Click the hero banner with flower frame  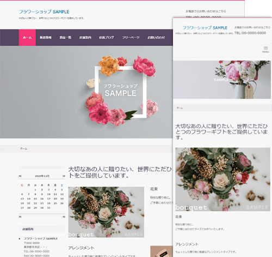(x=86, y=92)
